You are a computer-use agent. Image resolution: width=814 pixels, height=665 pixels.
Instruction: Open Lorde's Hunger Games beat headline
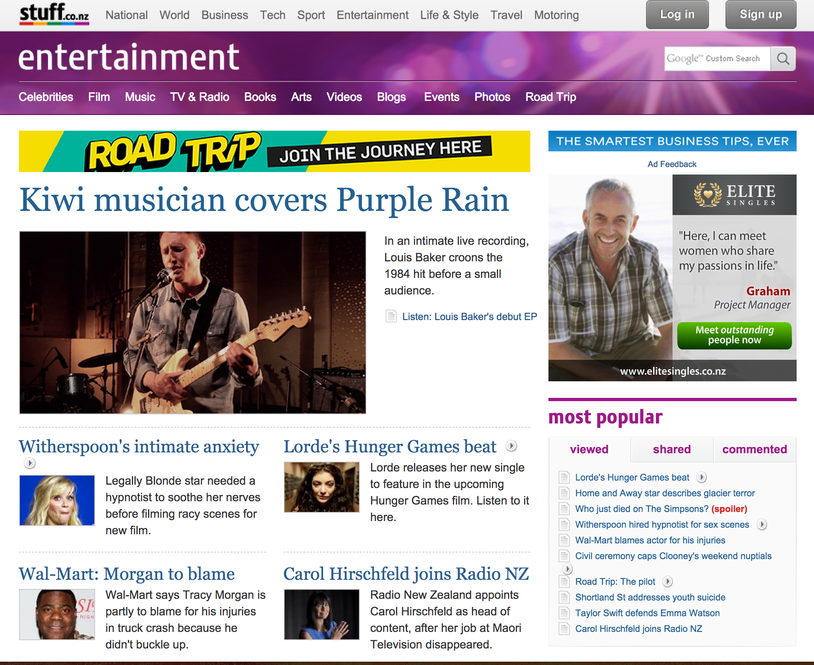pyautogui.click(x=390, y=447)
